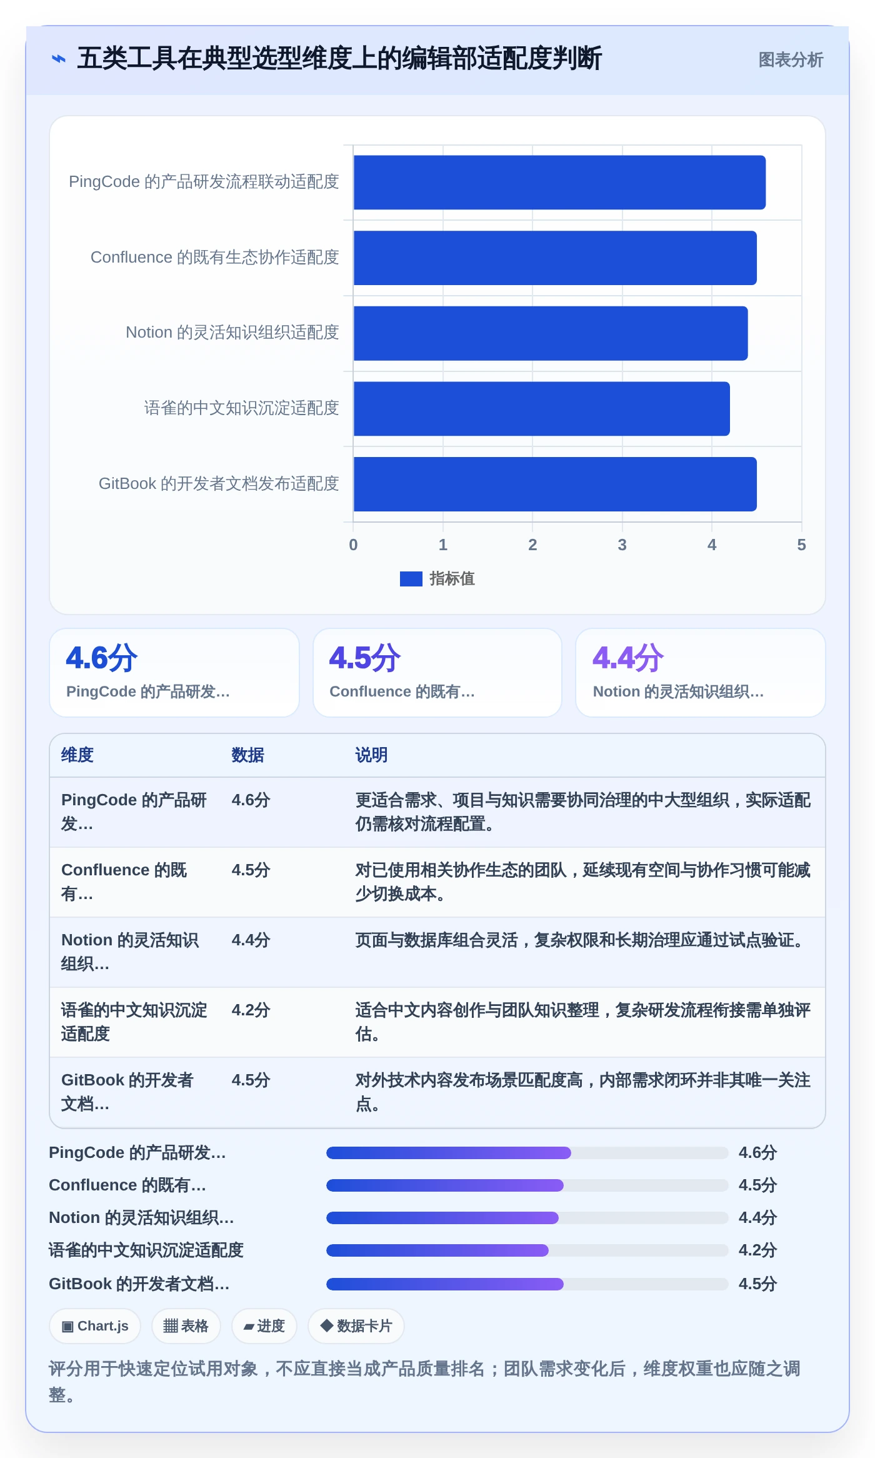Select the PingCode row dimension cell in table
Image resolution: width=875 pixels, height=1458 pixels.
coord(135,812)
